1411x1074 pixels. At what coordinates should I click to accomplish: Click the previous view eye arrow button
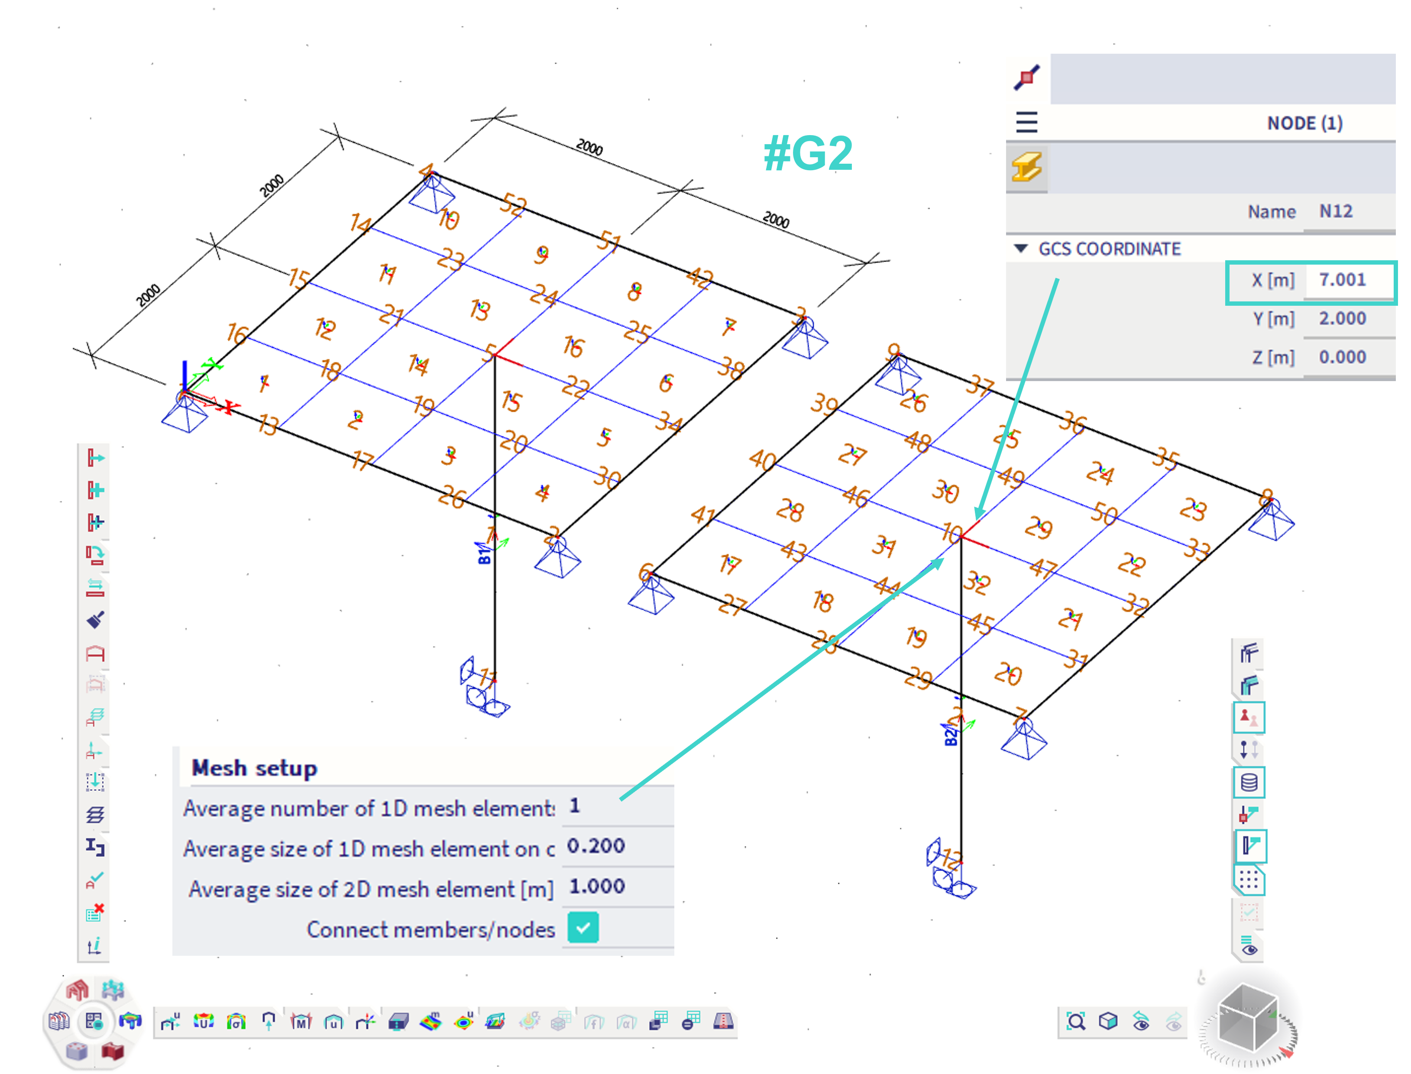pyautogui.click(x=1141, y=1021)
